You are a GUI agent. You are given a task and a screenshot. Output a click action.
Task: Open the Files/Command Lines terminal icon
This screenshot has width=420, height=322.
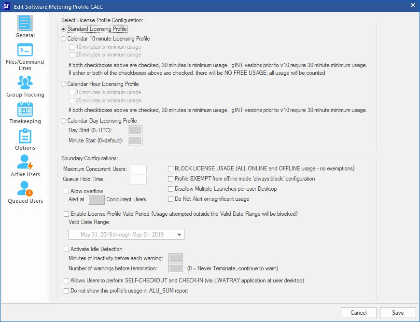[25, 50]
